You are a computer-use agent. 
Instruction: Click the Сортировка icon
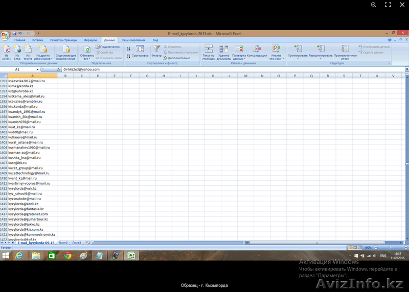click(140, 52)
